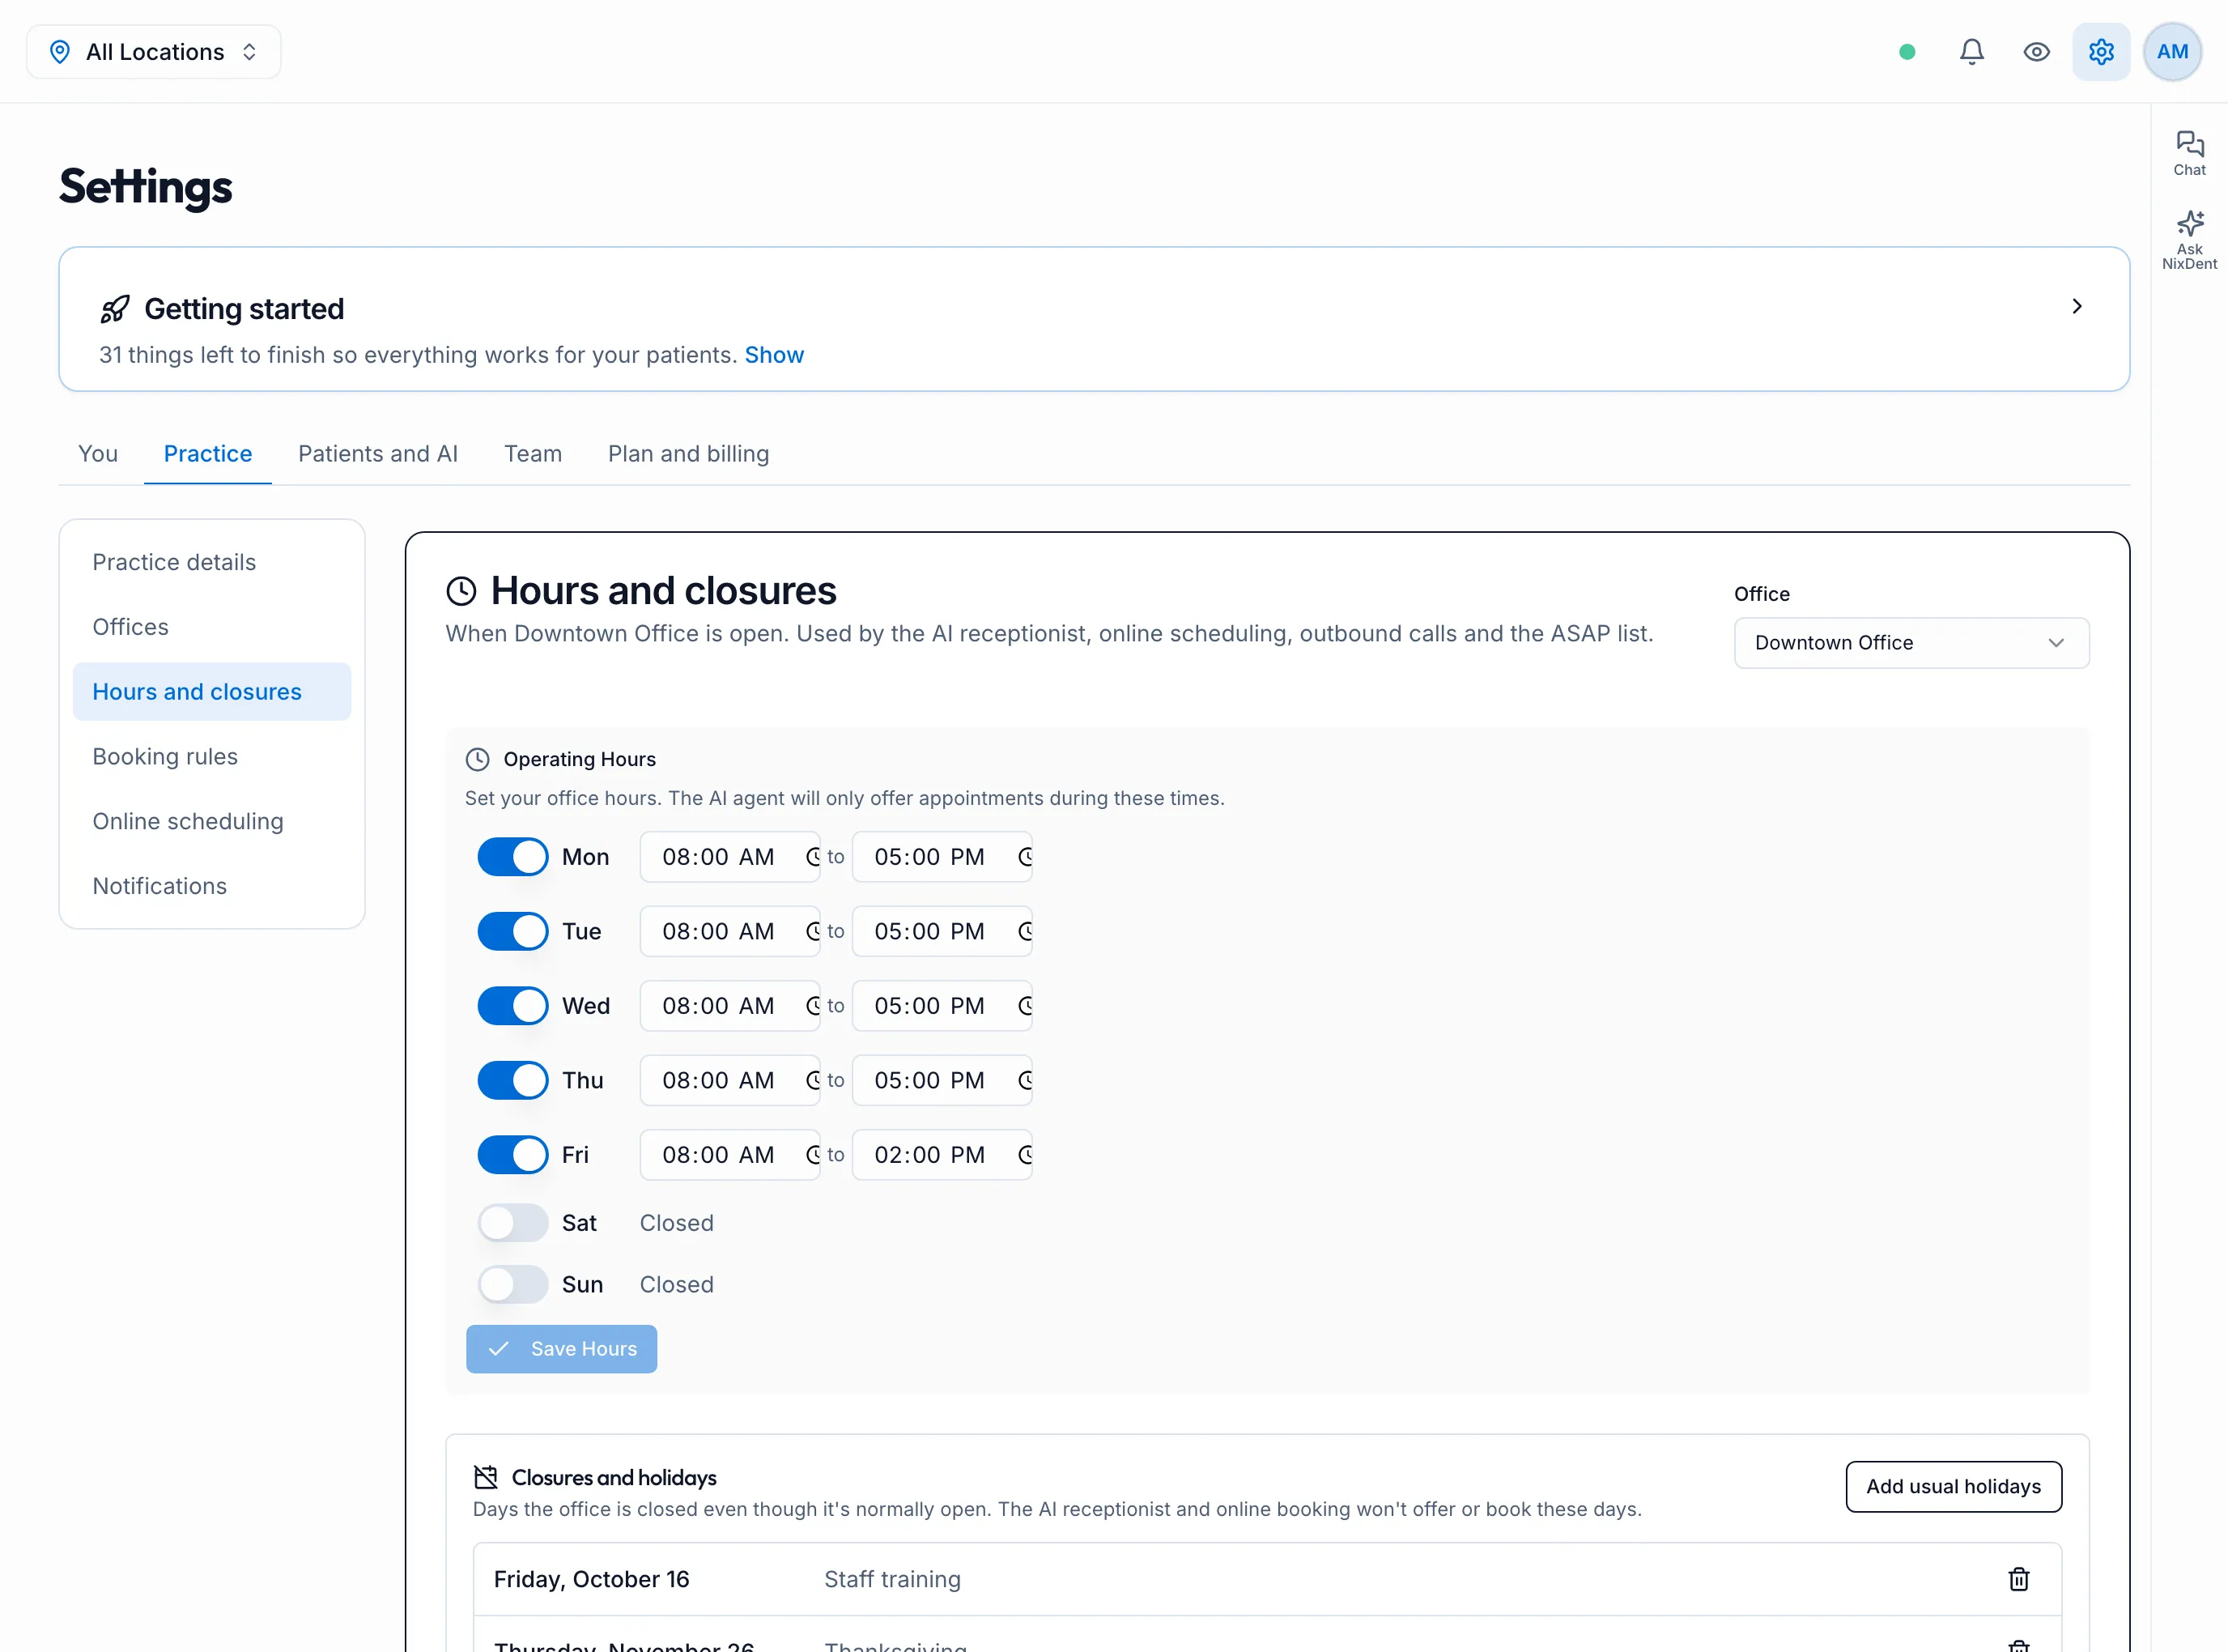Expand the Getting started chevron
Image resolution: width=2228 pixels, height=1652 pixels.
pyautogui.click(x=2077, y=306)
